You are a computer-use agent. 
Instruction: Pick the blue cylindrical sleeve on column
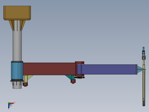click(x=17, y=71)
